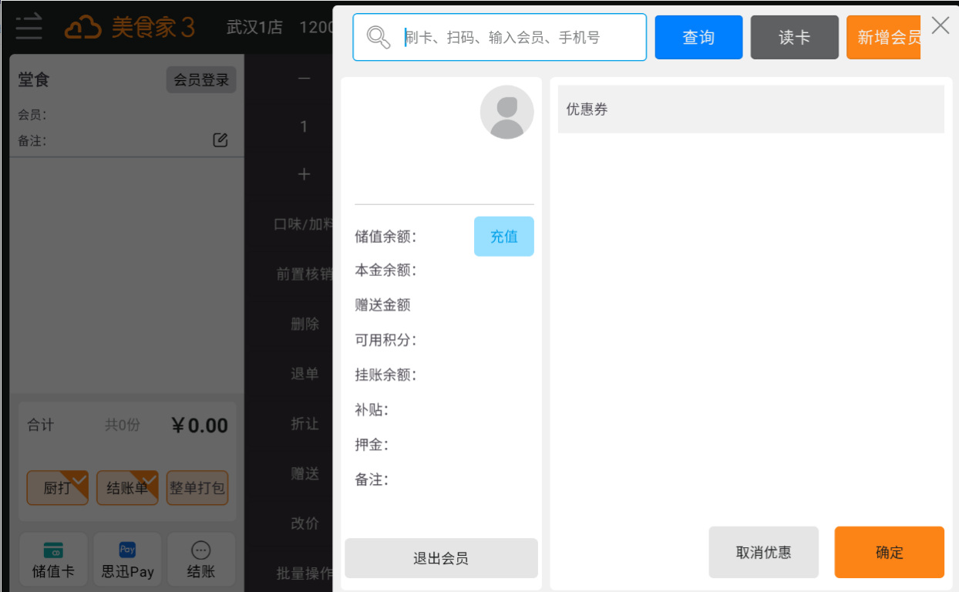959x592 pixels.
Task: Click the member avatar placeholder
Action: (x=506, y=113)
